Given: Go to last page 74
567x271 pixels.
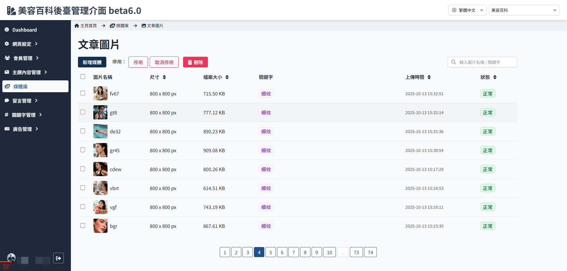Looking at the screenshot, I should pyautogui.click(x=370, y=252).
